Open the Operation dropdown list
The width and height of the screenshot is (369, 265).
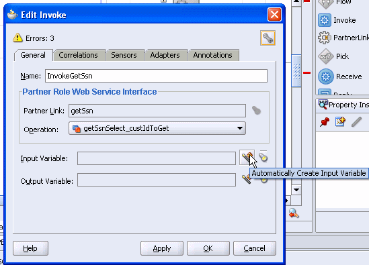point(157,128)
